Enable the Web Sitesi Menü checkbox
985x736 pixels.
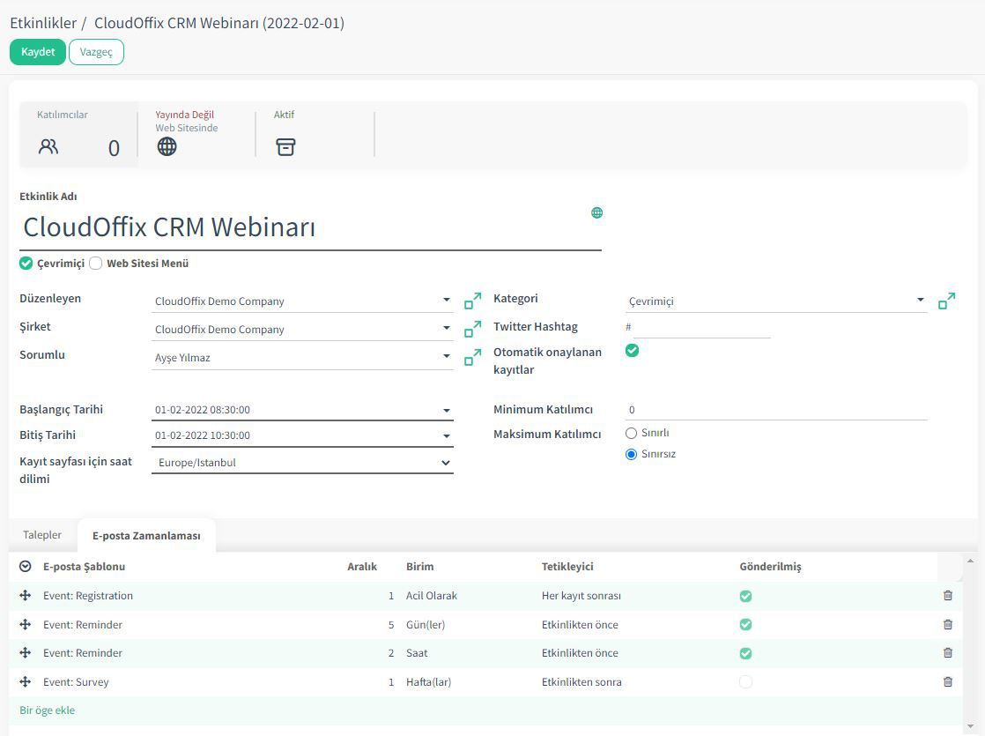pyautogui.click(x=95, y=263)
